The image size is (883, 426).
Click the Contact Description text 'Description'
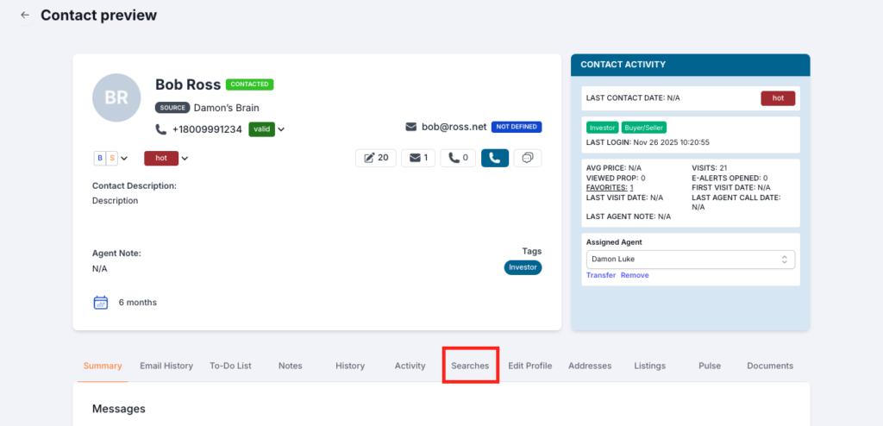coord(115,201)
